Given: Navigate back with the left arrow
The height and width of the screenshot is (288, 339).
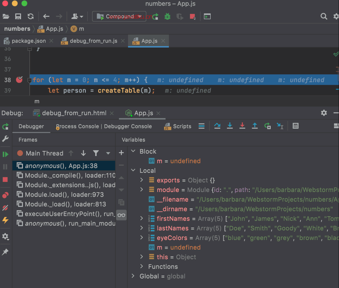Looking at the screenshot, I should tap(46, 17).
